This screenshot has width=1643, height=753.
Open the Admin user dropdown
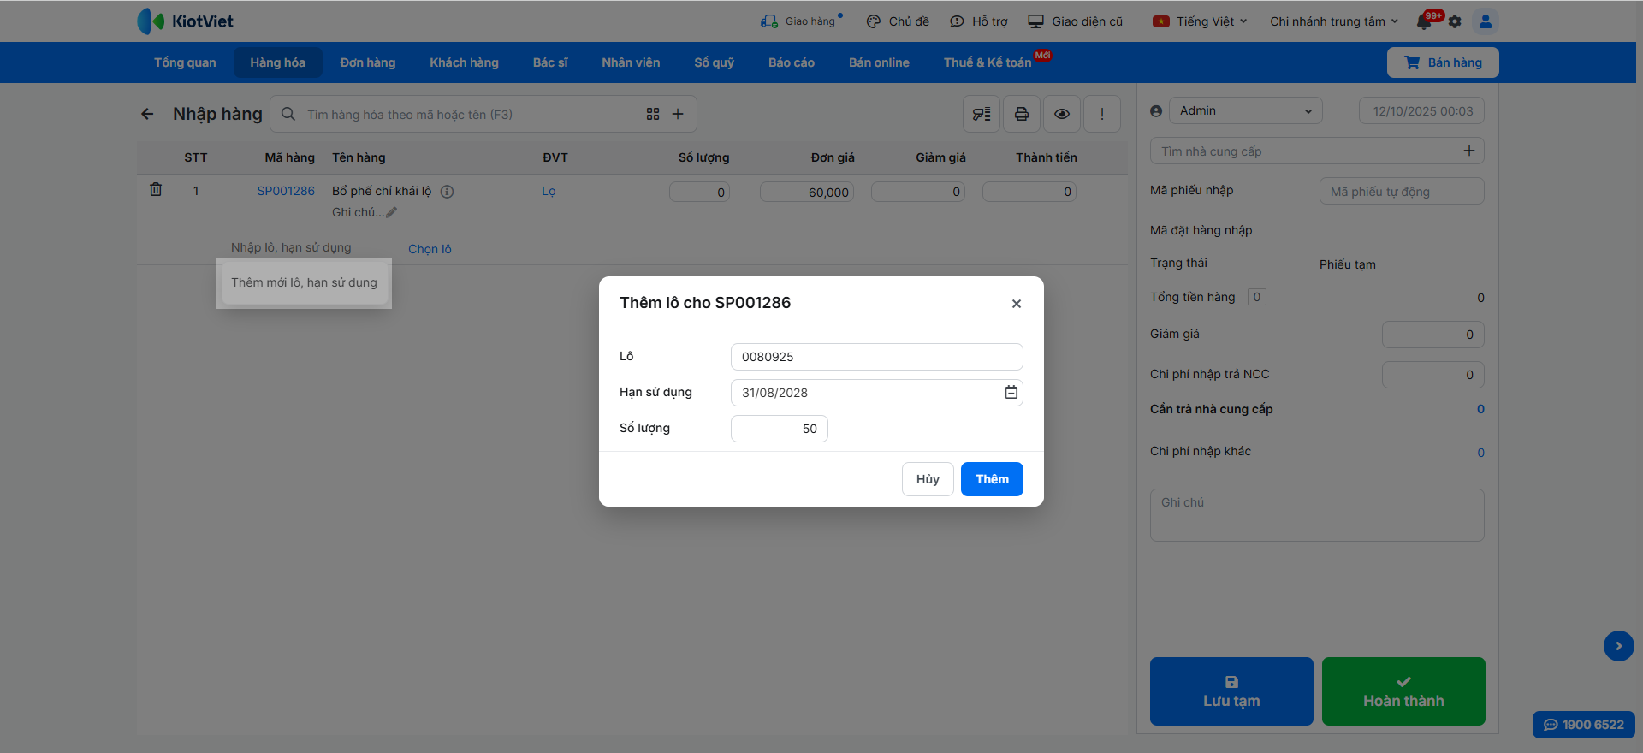[1245, 110]
